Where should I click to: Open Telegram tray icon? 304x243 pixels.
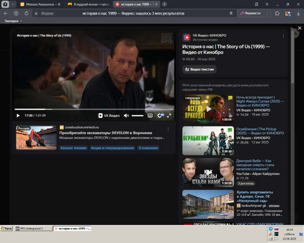pos(271,229)
